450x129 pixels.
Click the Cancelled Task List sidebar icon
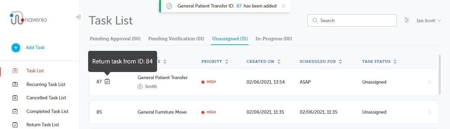click(15, 98)
